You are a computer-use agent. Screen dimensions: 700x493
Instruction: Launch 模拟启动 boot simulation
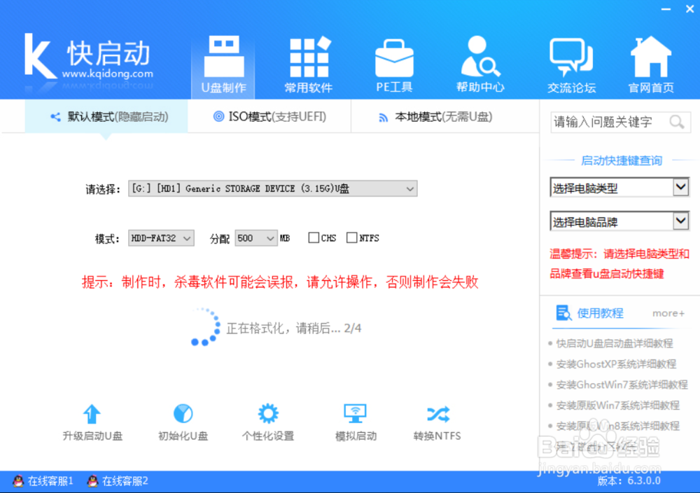coord(354,420)
